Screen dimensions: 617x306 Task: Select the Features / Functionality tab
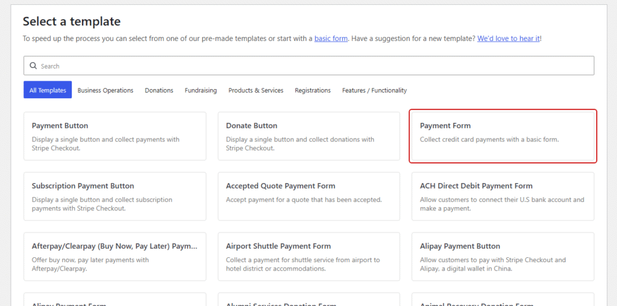click(374, 90)
